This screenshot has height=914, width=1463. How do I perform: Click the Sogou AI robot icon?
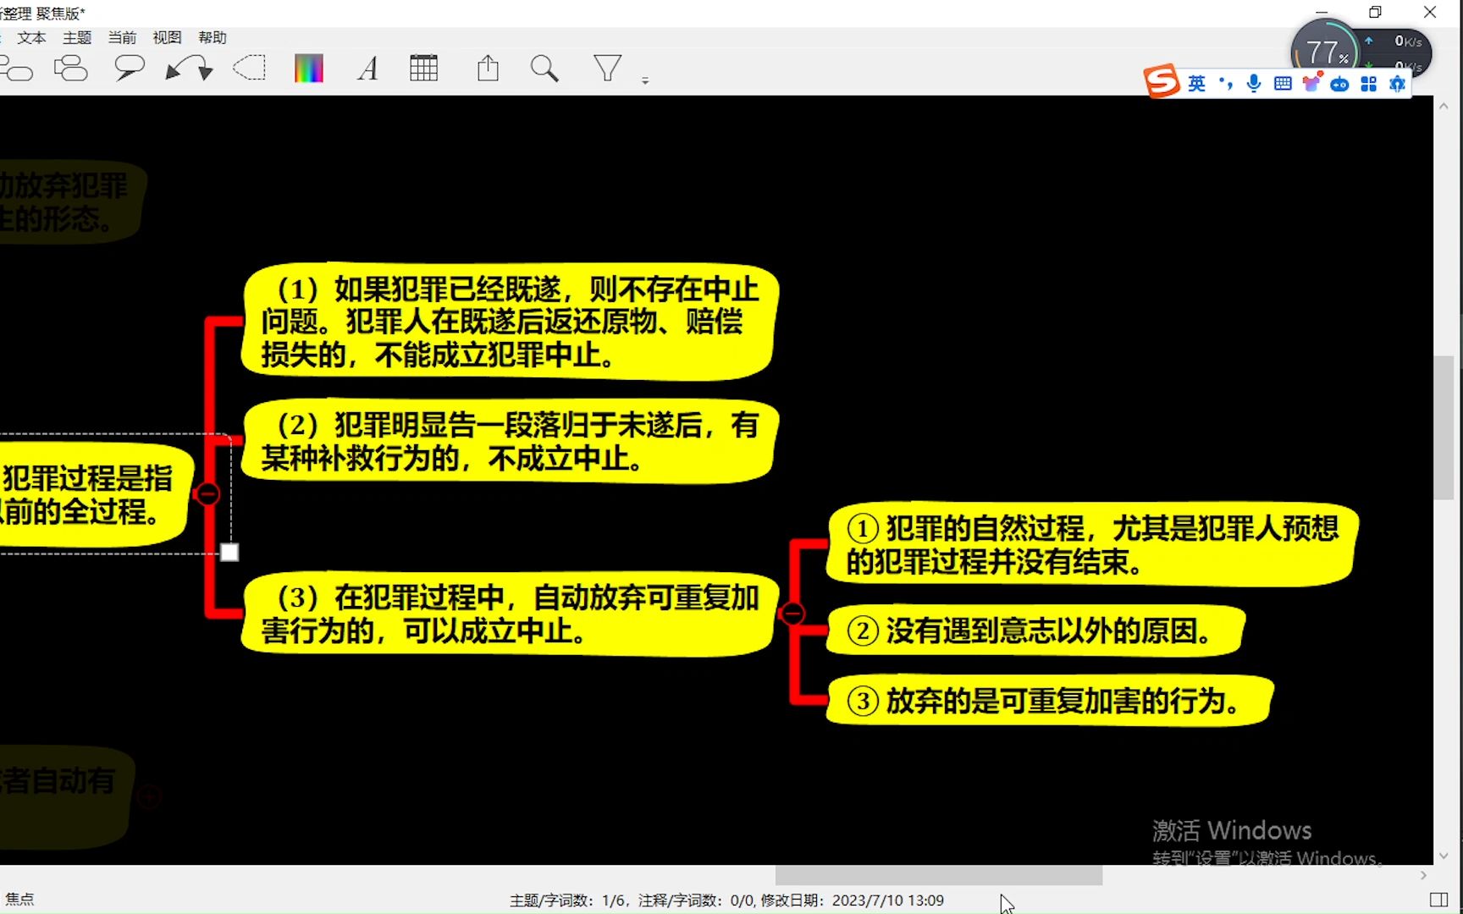[1339, 84]
